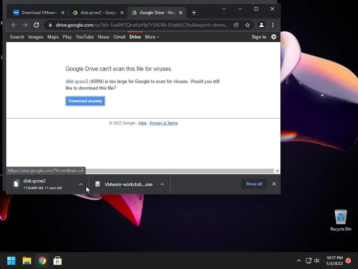The image size is (358, 269).
Task: Open a new tab with the plus button
Action: click(x=194, y=13)
